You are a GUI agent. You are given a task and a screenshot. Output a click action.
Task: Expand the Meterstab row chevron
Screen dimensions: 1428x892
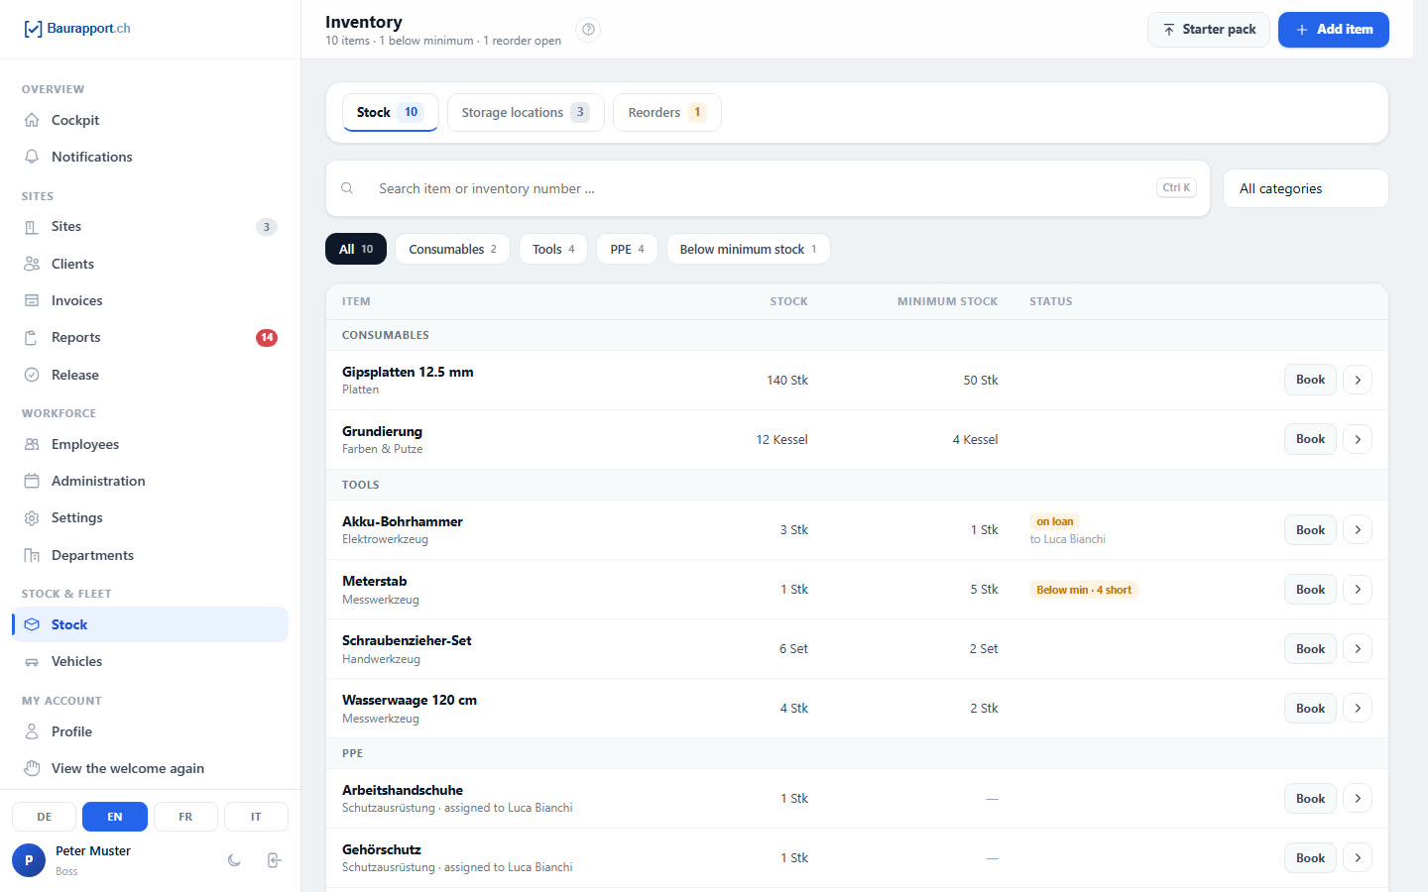click(x=1358, y=590)
